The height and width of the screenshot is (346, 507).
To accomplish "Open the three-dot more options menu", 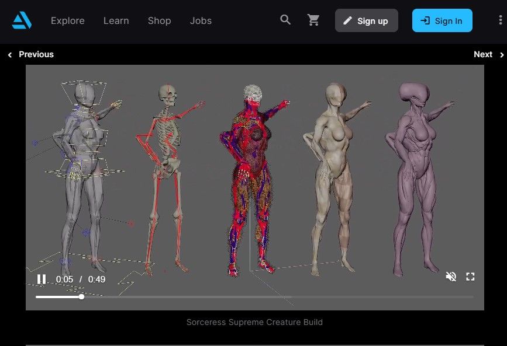I will coord(500,20).
